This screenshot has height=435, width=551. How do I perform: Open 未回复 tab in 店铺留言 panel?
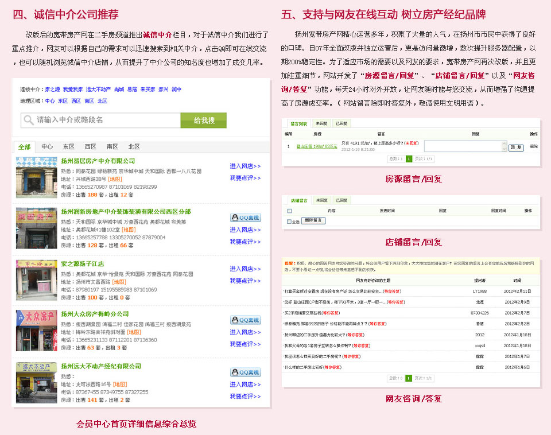[x=321, y=201]
